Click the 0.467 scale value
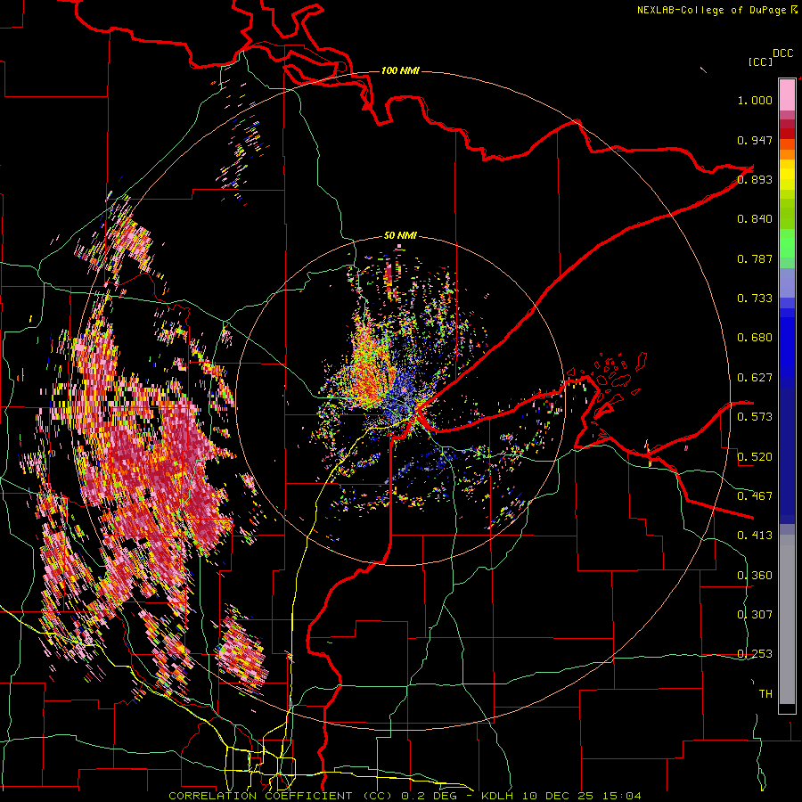 tap(755, 496)
